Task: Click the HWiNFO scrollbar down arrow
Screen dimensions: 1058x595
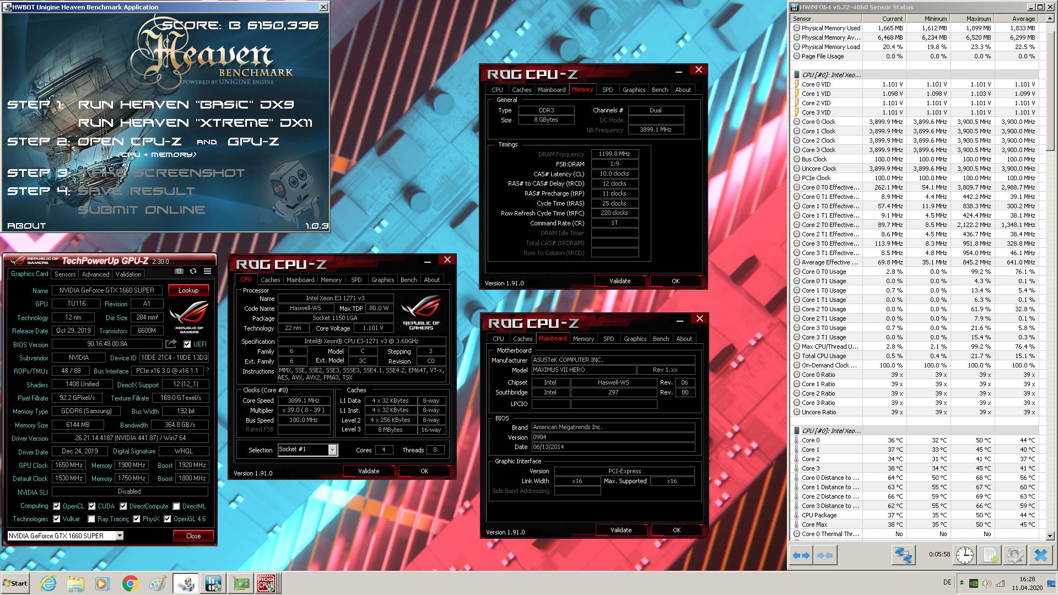Action: click(x=1050, y=535)
